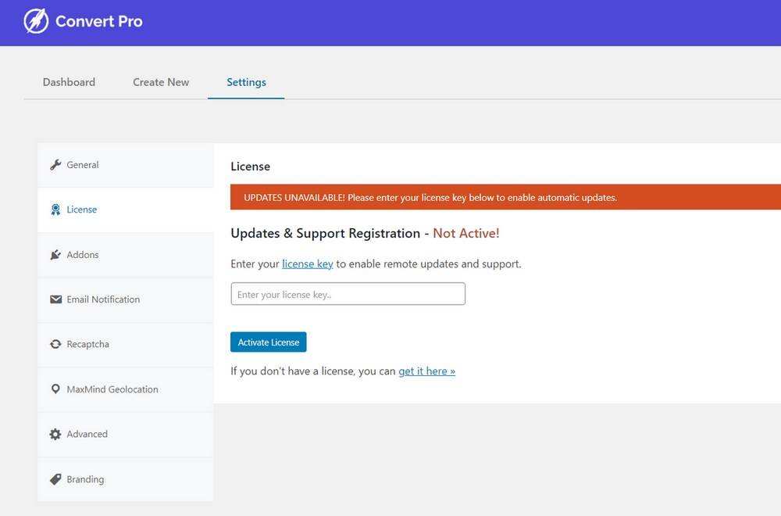The height and width of the screenshot is (516, 781).
Task: Follow the "license key" link
Action: pos(308,264)
